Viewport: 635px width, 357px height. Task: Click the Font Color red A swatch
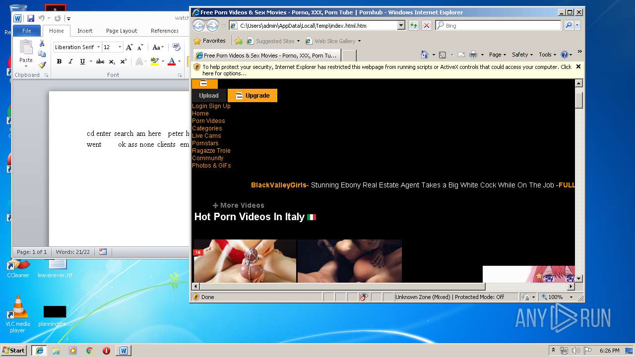click(x=171, y=61)
